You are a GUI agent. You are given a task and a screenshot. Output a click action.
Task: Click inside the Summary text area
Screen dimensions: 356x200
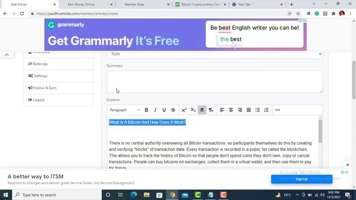215,82
